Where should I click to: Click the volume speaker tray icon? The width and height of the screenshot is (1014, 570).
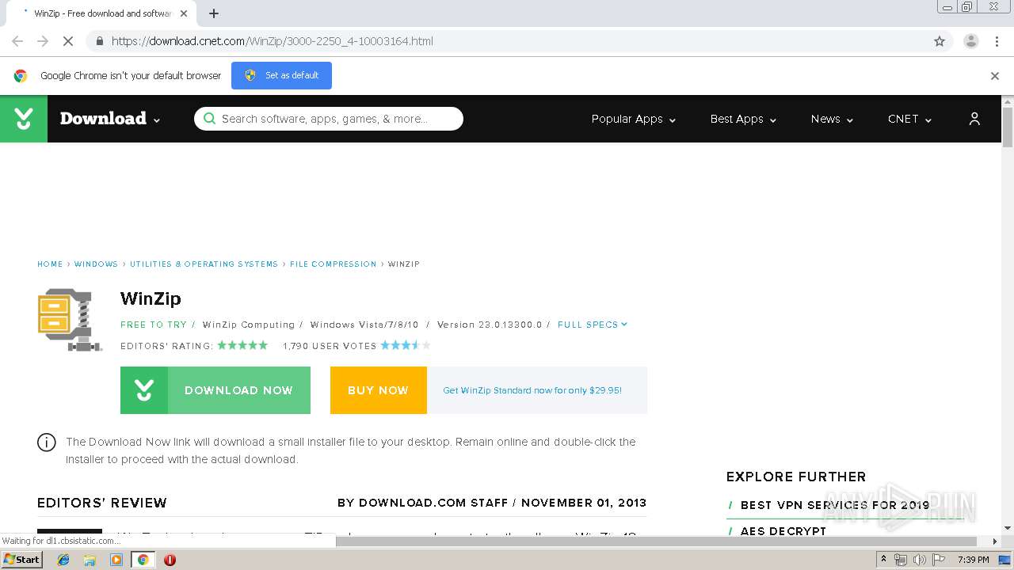[x=920, y=560]
